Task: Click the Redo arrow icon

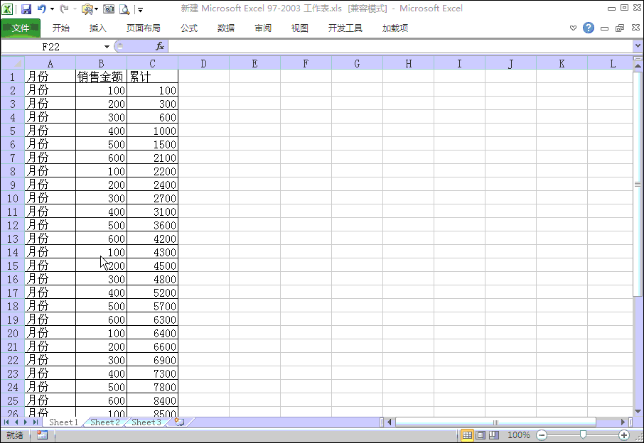Action: point(64,9)
